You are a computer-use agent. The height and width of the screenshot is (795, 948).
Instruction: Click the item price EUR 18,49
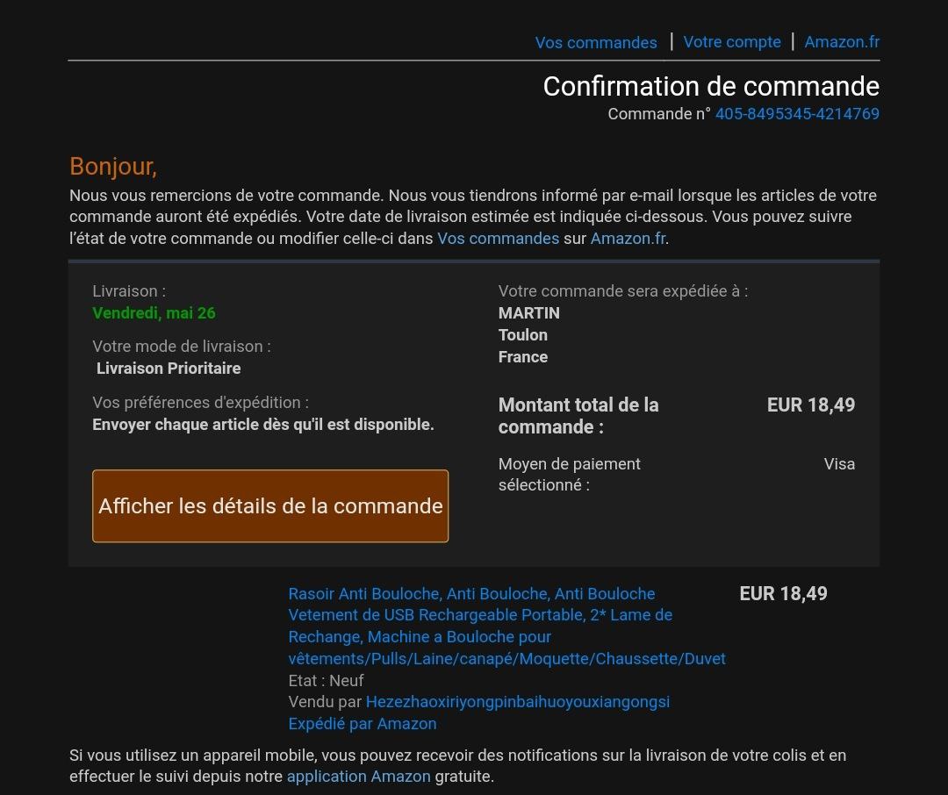click(x=783, y=594)
